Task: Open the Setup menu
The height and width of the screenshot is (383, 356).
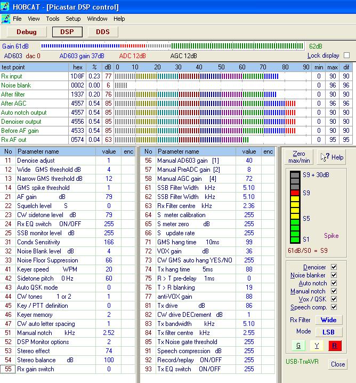Action: pos(73,19)
